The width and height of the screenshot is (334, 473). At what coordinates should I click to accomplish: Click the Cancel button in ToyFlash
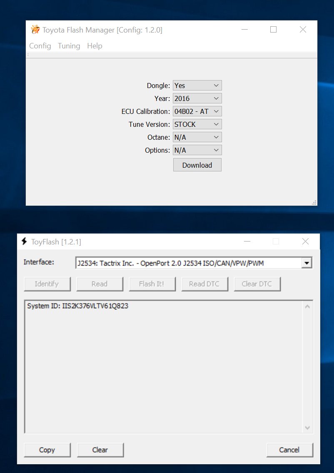[289, 450]
